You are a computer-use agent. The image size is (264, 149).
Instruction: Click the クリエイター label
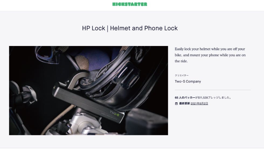click(182, 75)
